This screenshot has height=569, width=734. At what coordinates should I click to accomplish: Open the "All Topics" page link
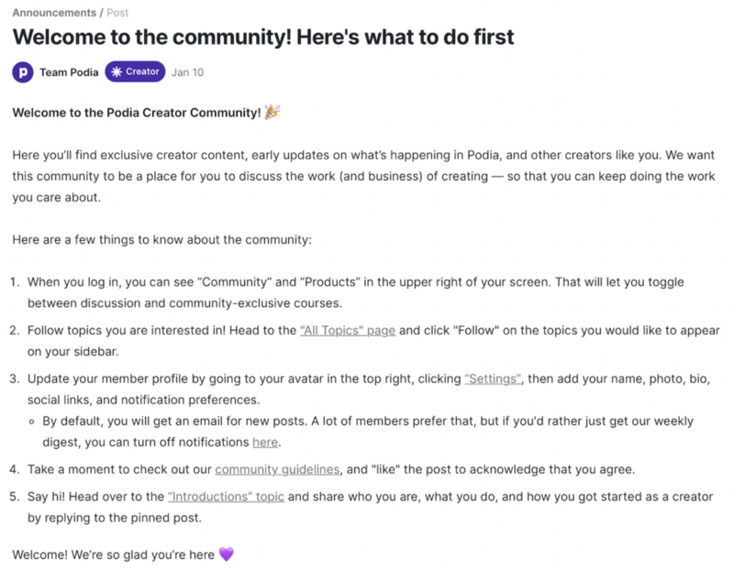pyautogui.click(x=348, y=330)
